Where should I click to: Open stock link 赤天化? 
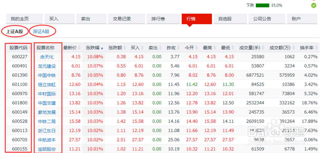click(x=47, y=57)
